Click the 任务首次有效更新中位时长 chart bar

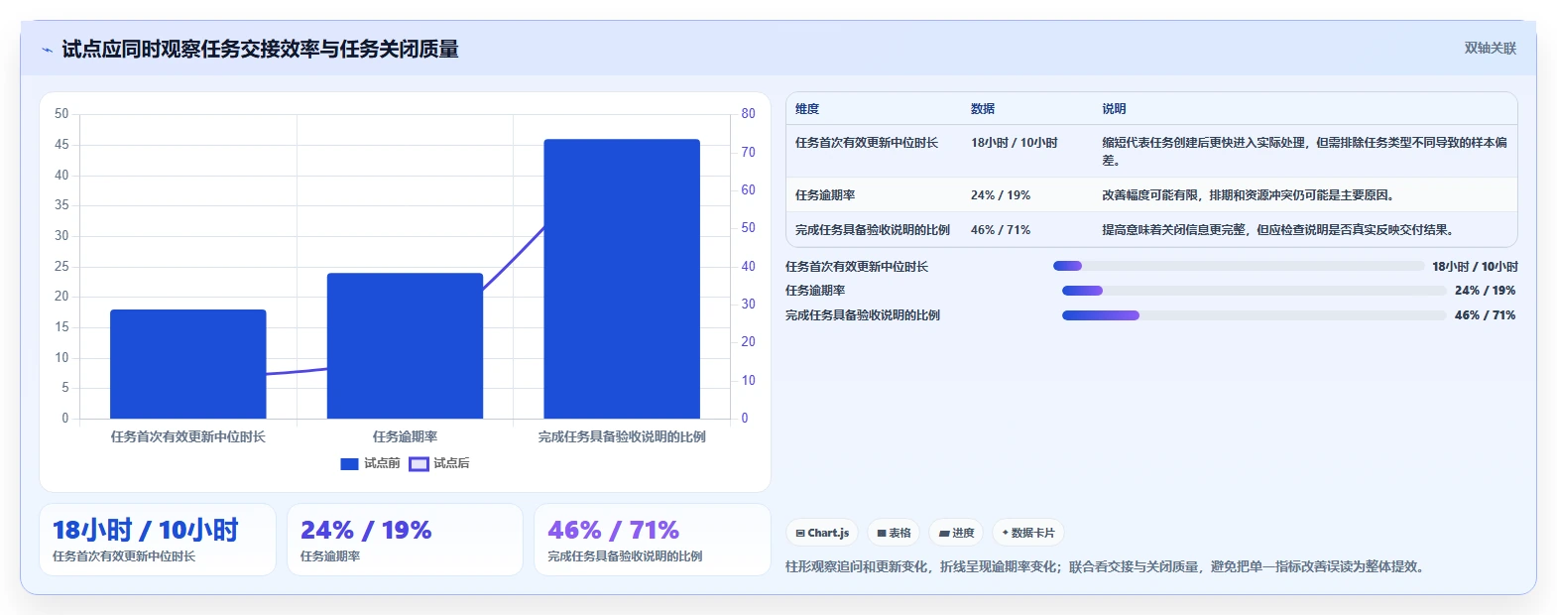click(188, 364)
